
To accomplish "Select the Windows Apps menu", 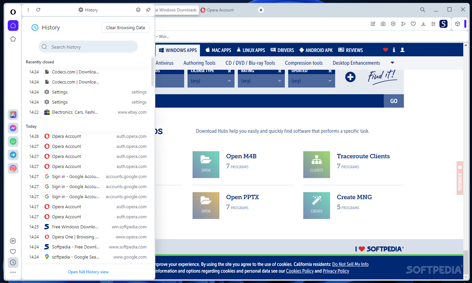I will [x=178, y=50].
